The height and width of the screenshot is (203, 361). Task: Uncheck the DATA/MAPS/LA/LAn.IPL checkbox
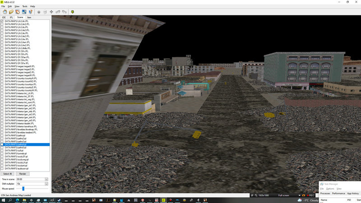tap(2, 21)
